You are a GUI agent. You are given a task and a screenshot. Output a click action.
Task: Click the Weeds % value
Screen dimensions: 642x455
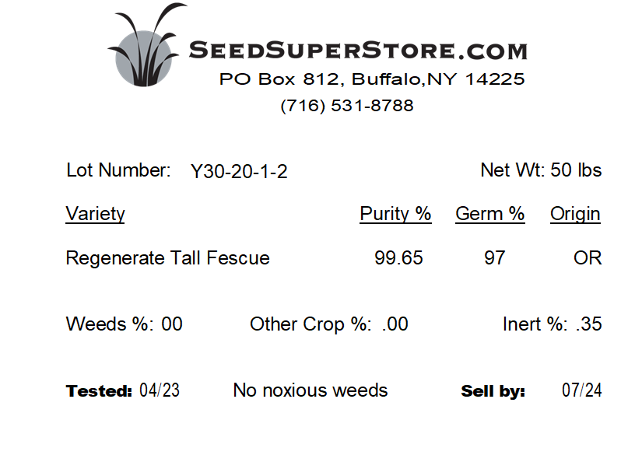pos(171,324)
